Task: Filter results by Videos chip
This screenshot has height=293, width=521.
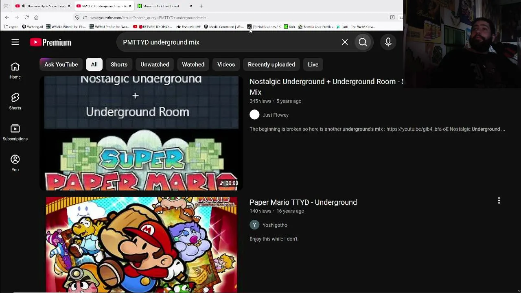Action: pyautogui.click(x=226, y=64)
